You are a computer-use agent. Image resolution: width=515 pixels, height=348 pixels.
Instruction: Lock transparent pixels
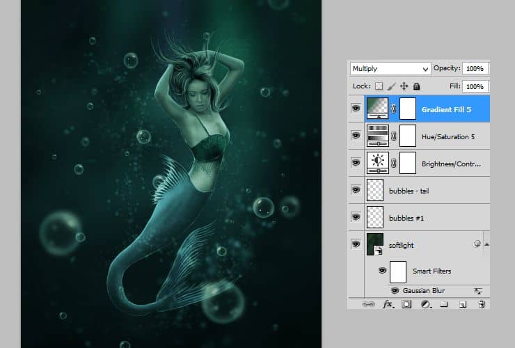point(379,86)
